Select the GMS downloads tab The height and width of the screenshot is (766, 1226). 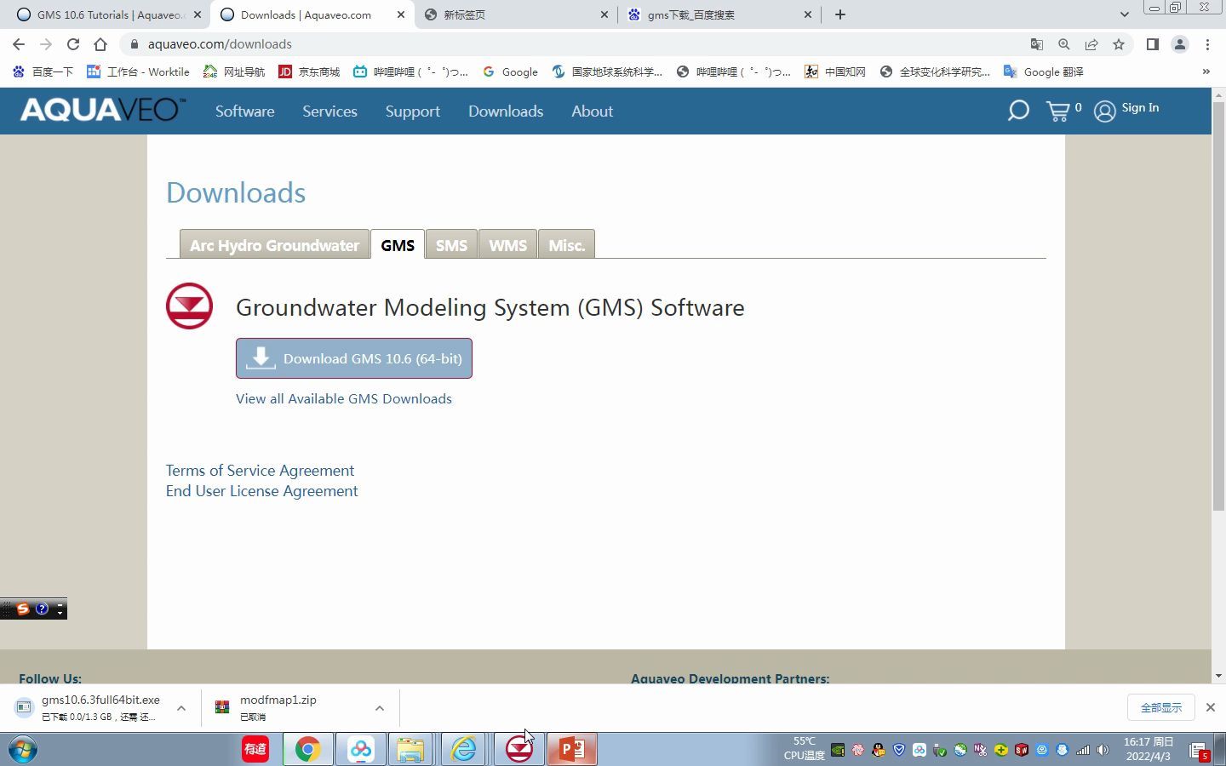point(398,244)
